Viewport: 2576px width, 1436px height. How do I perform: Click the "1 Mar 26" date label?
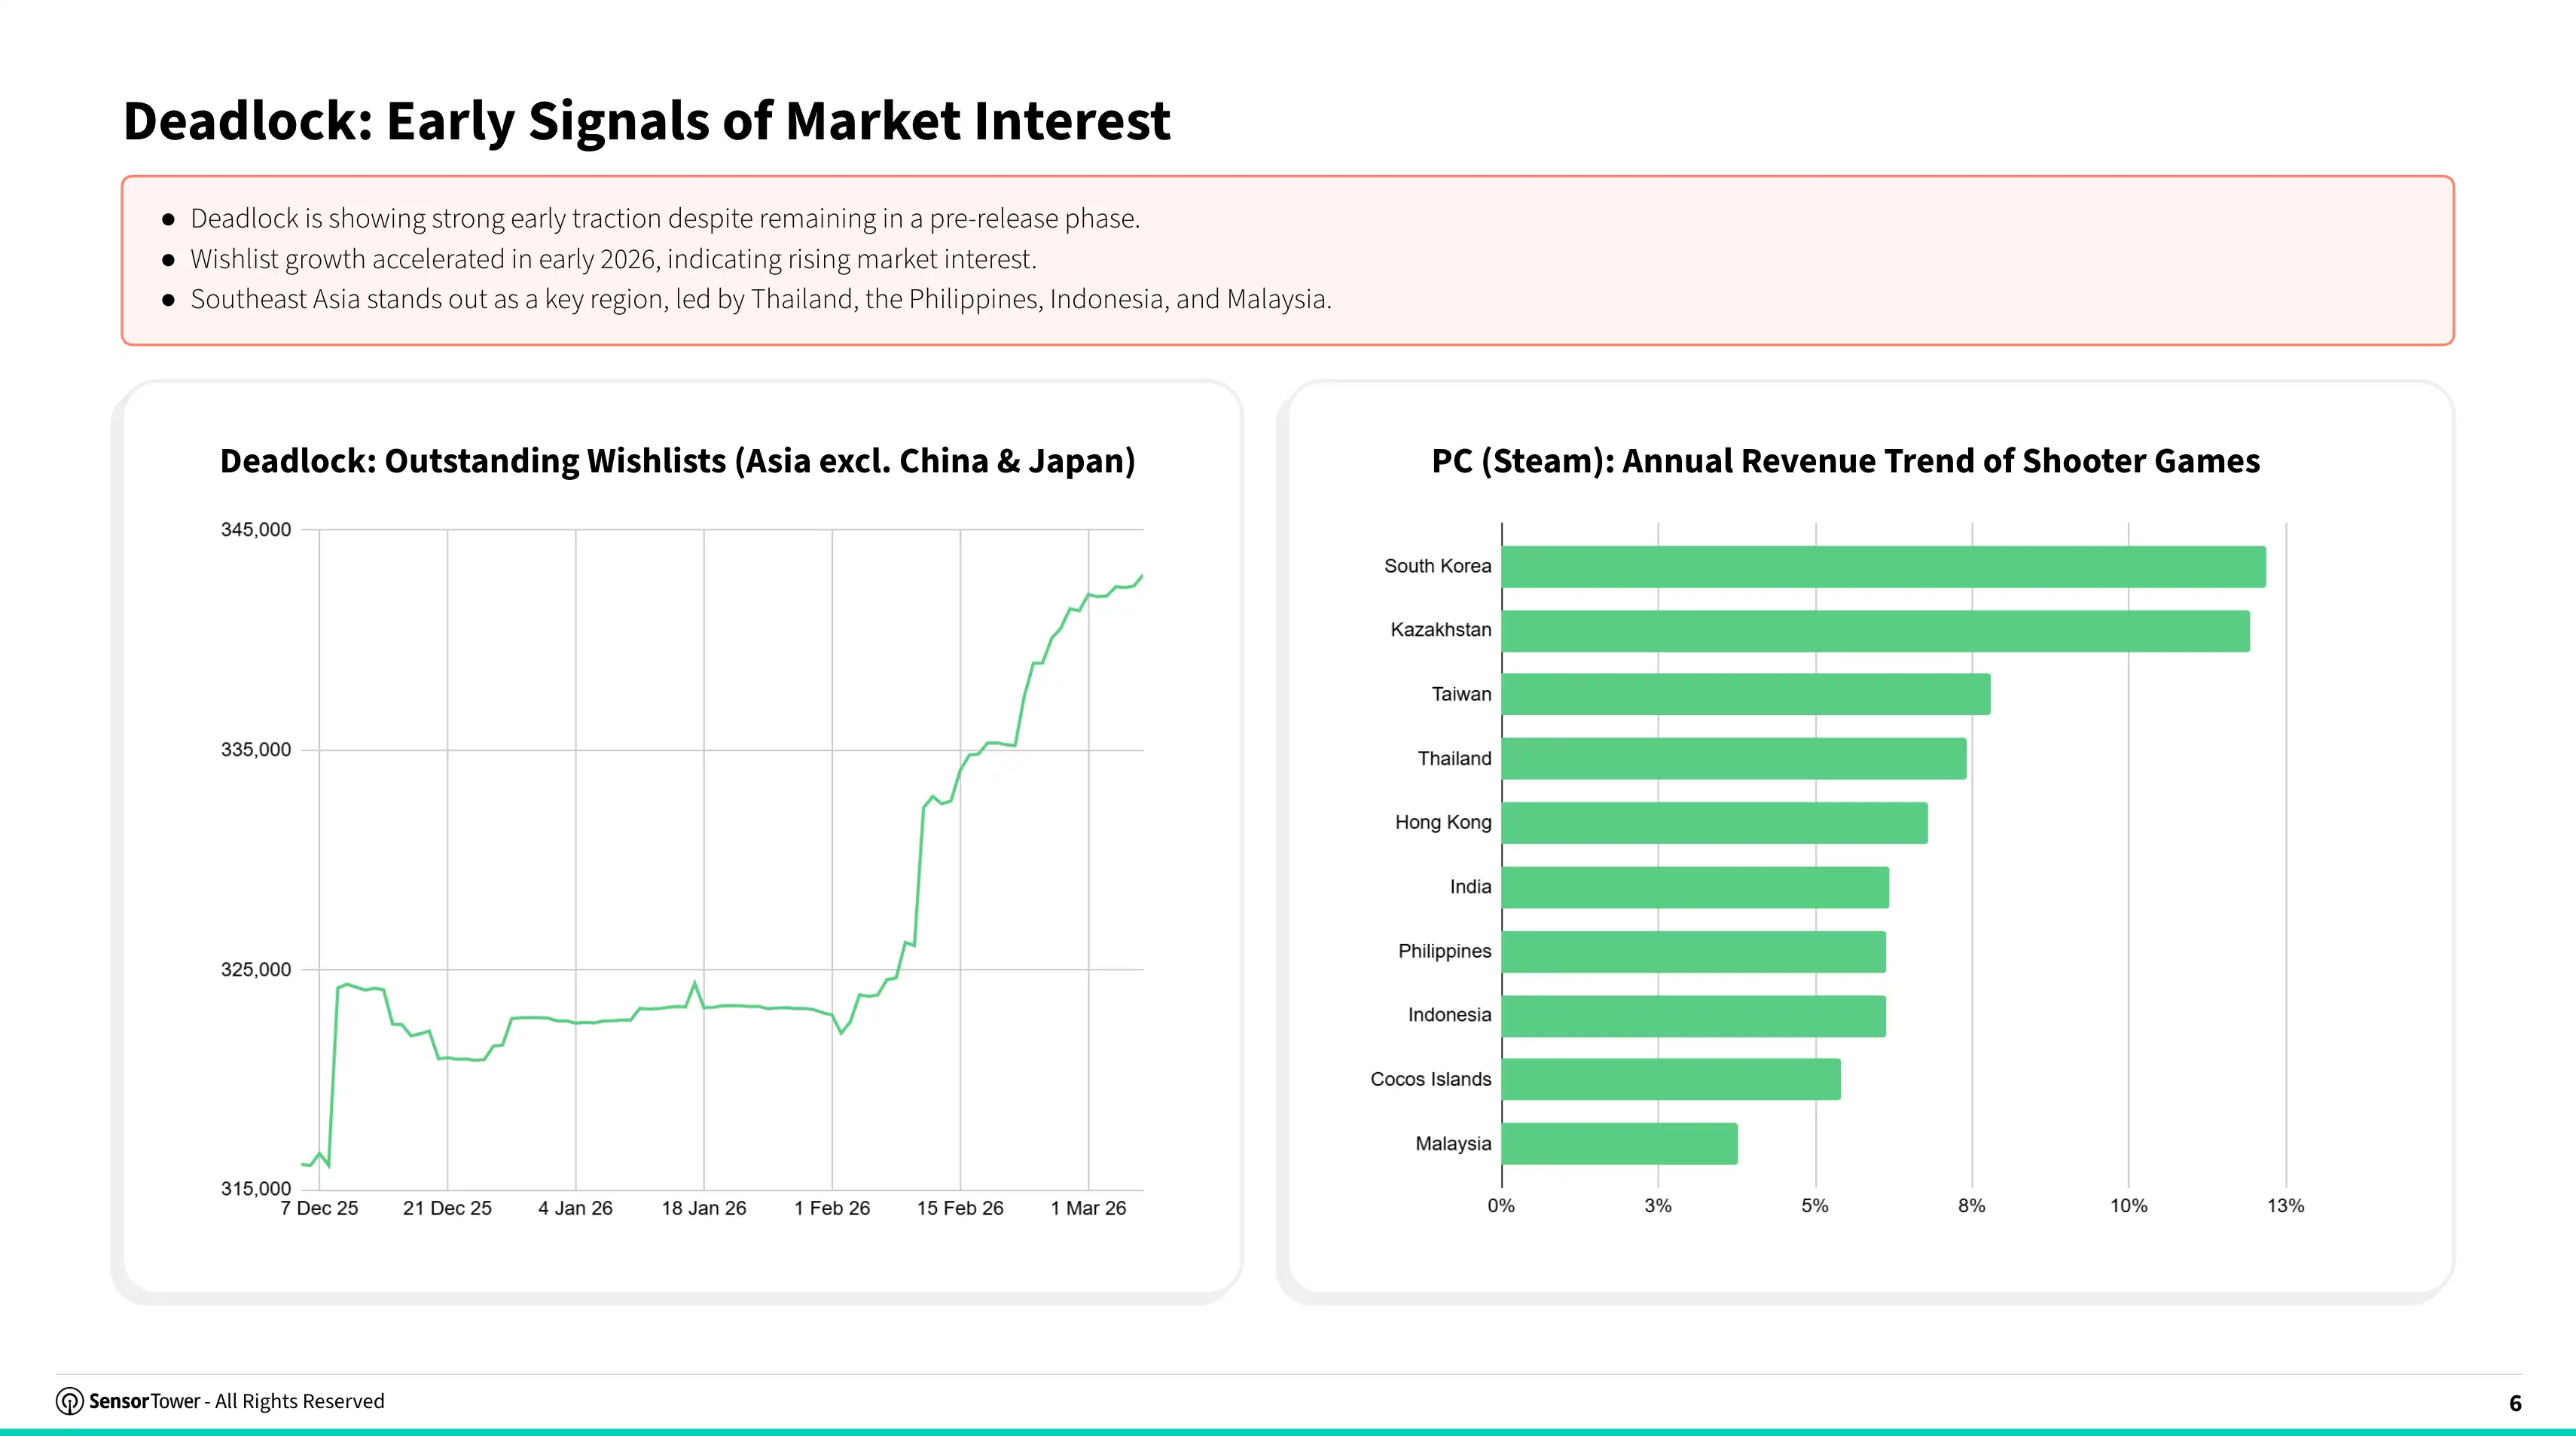[1088, 1208]
